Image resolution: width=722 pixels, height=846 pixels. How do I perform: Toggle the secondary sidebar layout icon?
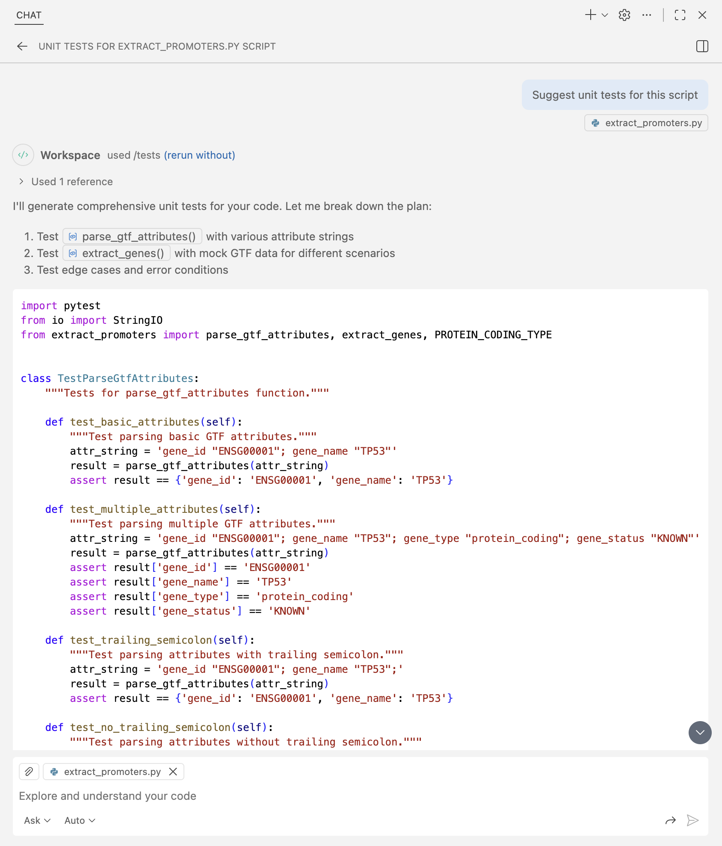[x=702, y=46]
